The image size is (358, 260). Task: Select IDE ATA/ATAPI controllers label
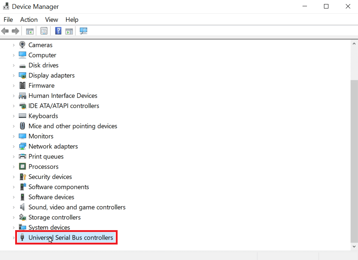(x=64, y=105)
